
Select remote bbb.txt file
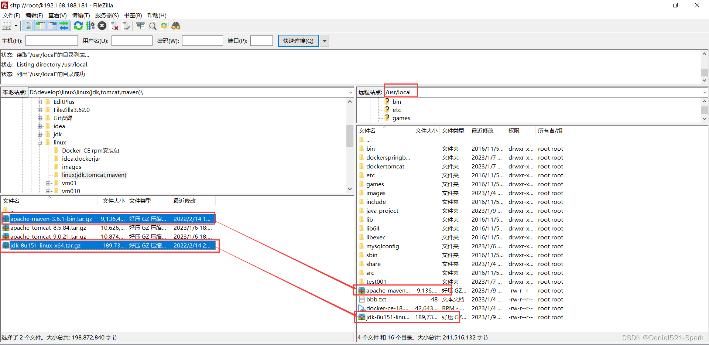(376, 300)
